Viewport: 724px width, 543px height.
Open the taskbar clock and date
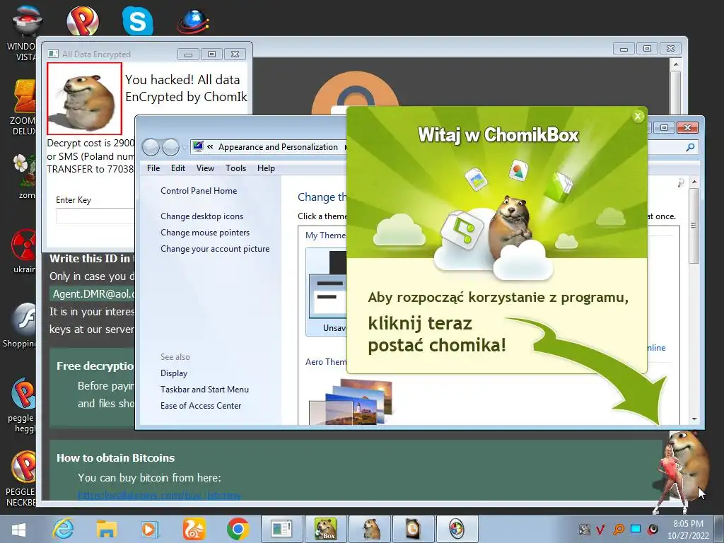pyautogui.click(x=688, y=530)
